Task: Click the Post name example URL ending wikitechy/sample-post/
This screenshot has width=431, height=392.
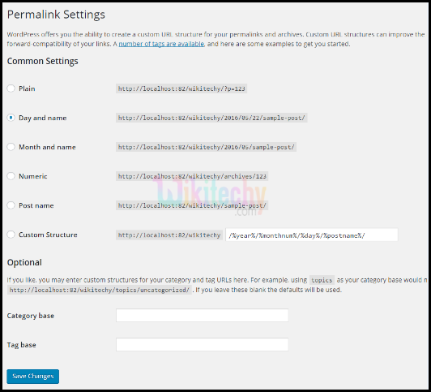Action: [192, 205]
